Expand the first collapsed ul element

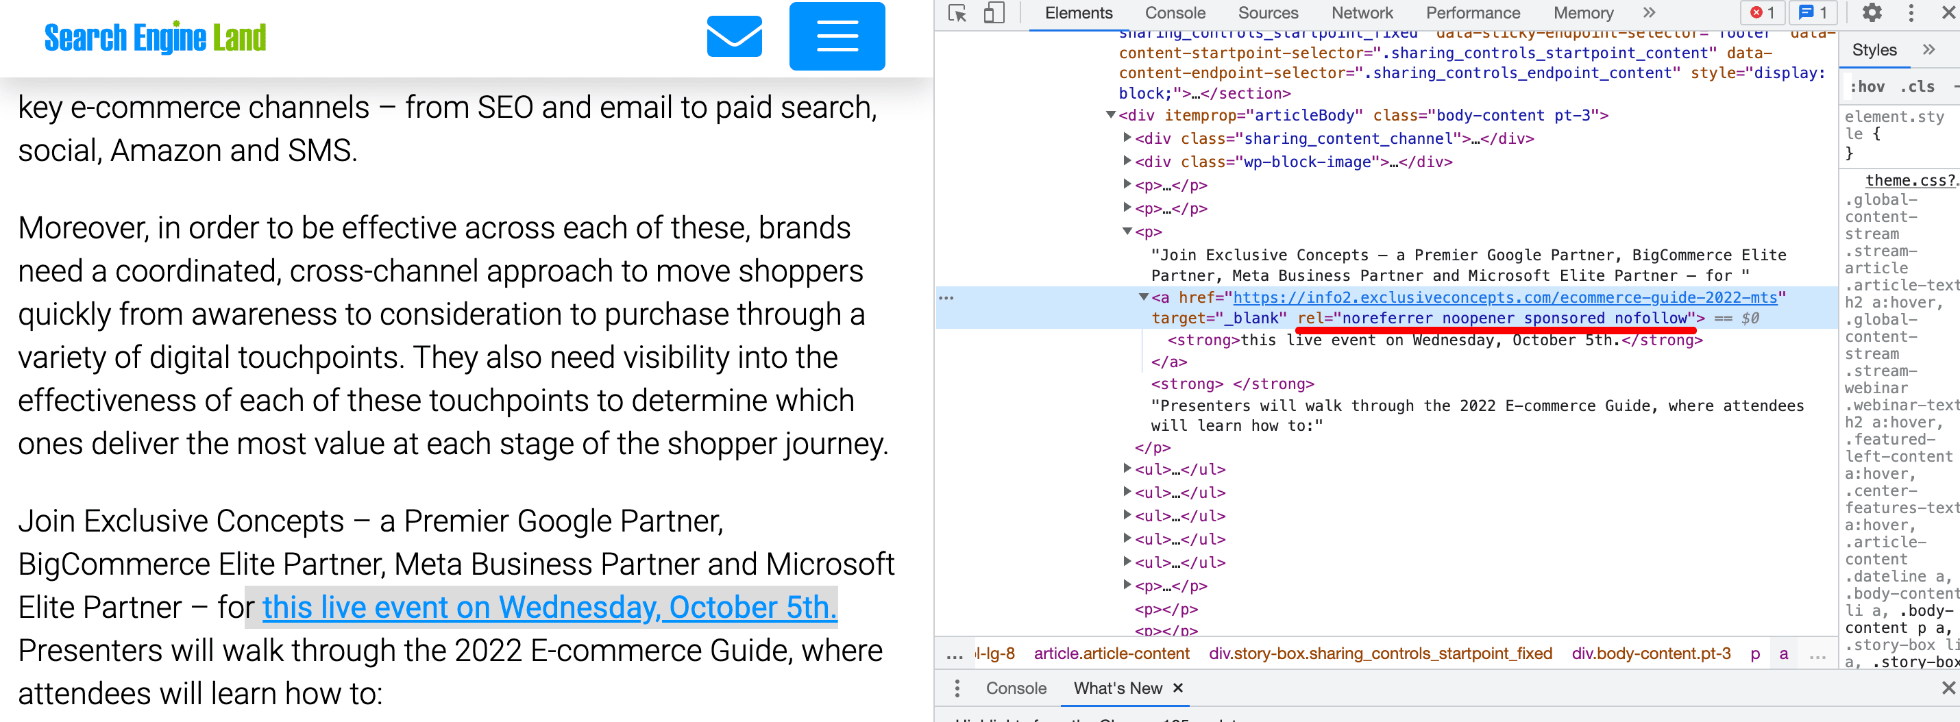[1127, 469]
